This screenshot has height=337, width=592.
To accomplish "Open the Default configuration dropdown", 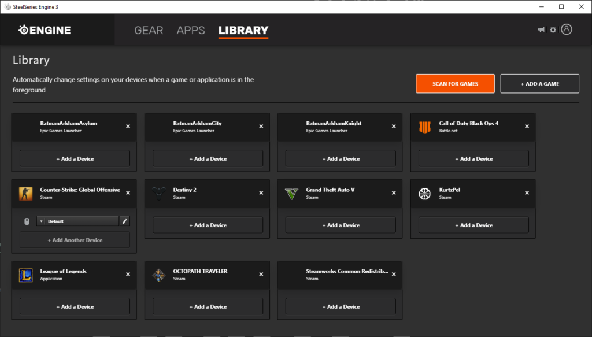I will (x=77, y=221).
